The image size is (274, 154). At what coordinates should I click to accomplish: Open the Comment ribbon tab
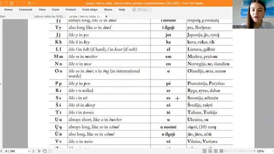point(26,9)
